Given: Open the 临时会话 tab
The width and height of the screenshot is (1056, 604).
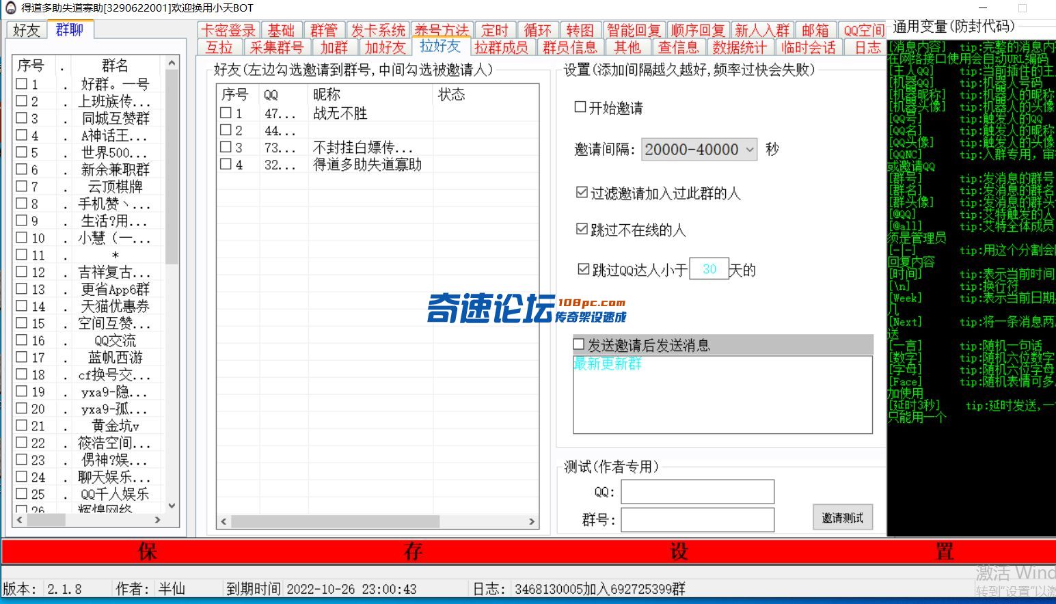Looking at the screenshot, I should (x=808, y=47).
